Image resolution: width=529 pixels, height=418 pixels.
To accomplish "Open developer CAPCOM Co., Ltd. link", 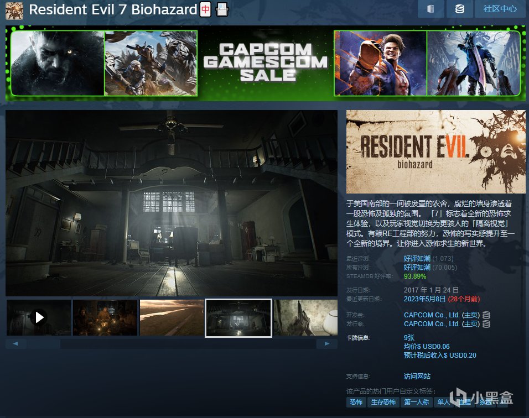I will [x=432, y=315].
